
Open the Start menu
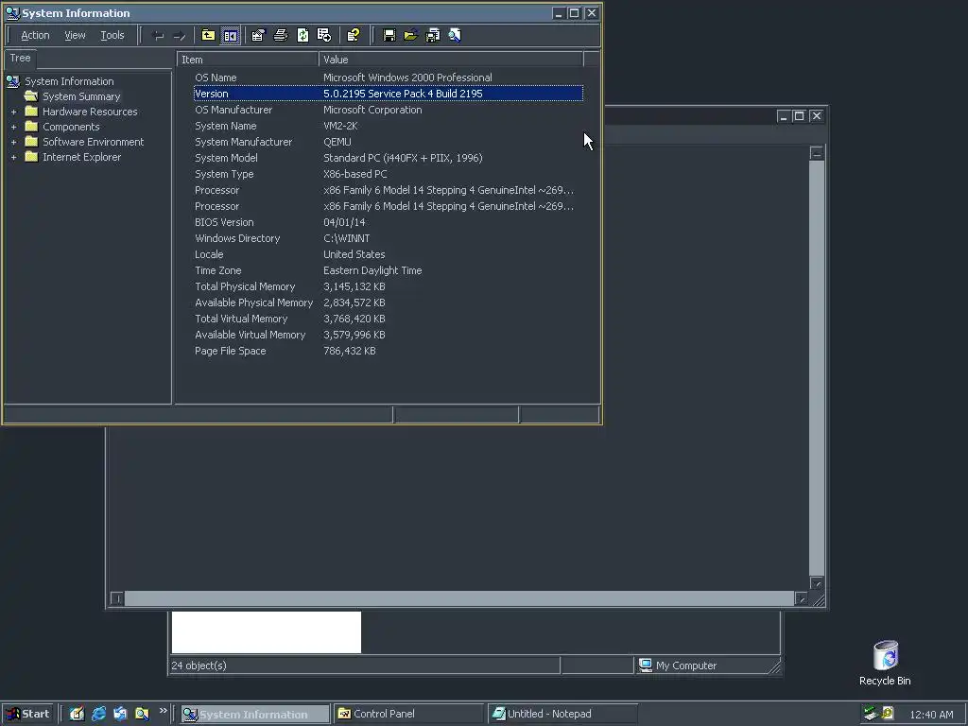point(27,714)
